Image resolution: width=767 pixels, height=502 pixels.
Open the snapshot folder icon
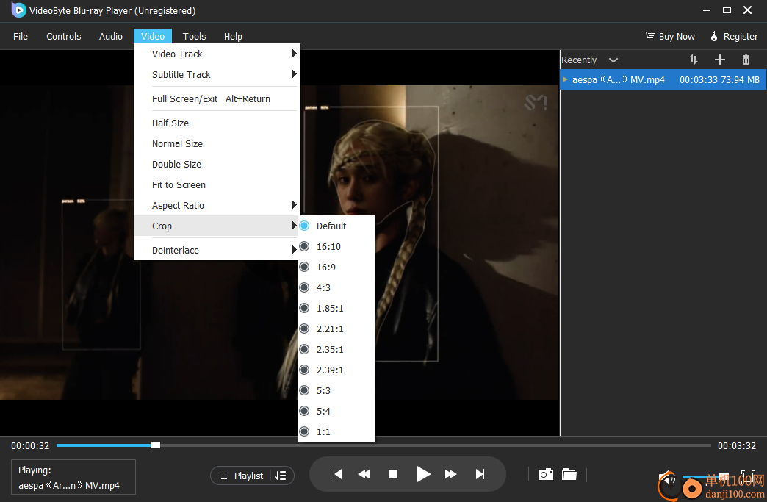click(569, 474)
